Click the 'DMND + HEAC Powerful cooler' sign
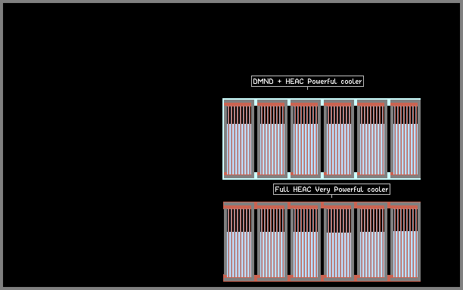Screen dimensions: 463x290 coord(307,82)
